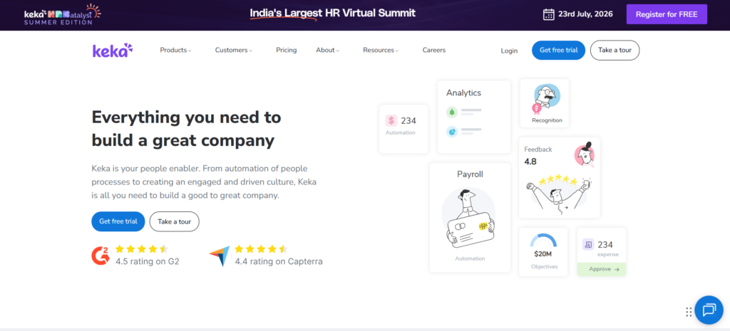Go to the Pricing page
Image resolution: width=730 pixels, height=331 pixels.
pyautogui.click(x=287, y=51)
